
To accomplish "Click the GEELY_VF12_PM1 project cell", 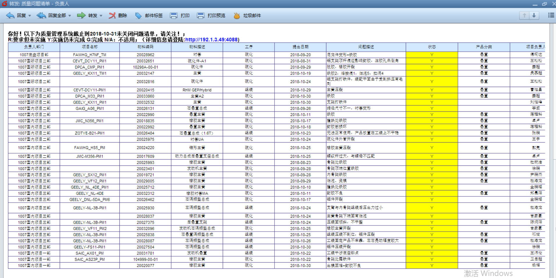I will [90, 181].
